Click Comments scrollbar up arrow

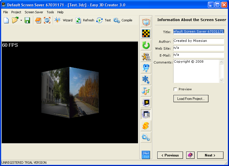(221, 62)
